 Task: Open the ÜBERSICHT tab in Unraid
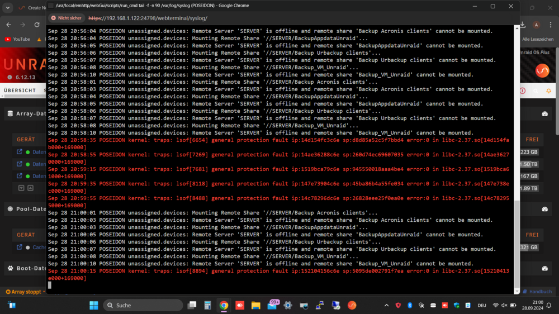[20, 91]
